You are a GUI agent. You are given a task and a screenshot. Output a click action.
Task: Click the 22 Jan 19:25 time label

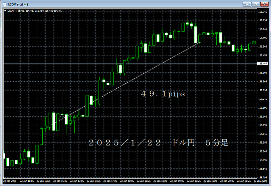(194, 181)
